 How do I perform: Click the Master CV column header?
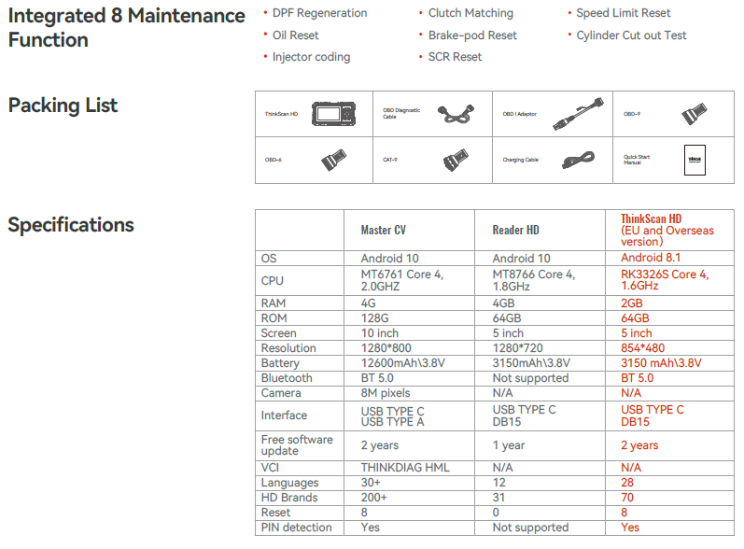(383, 230)
